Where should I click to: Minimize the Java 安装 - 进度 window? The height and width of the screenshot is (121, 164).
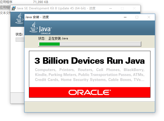pos(125,17)
